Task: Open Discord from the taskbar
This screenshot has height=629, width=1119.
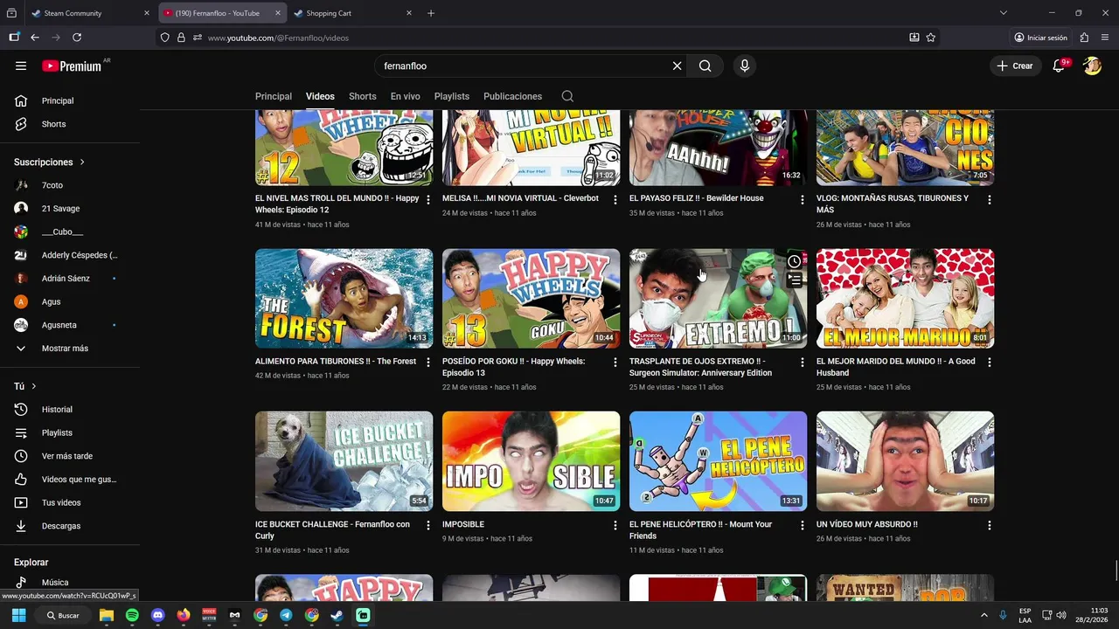Action: tap(157, 615)
